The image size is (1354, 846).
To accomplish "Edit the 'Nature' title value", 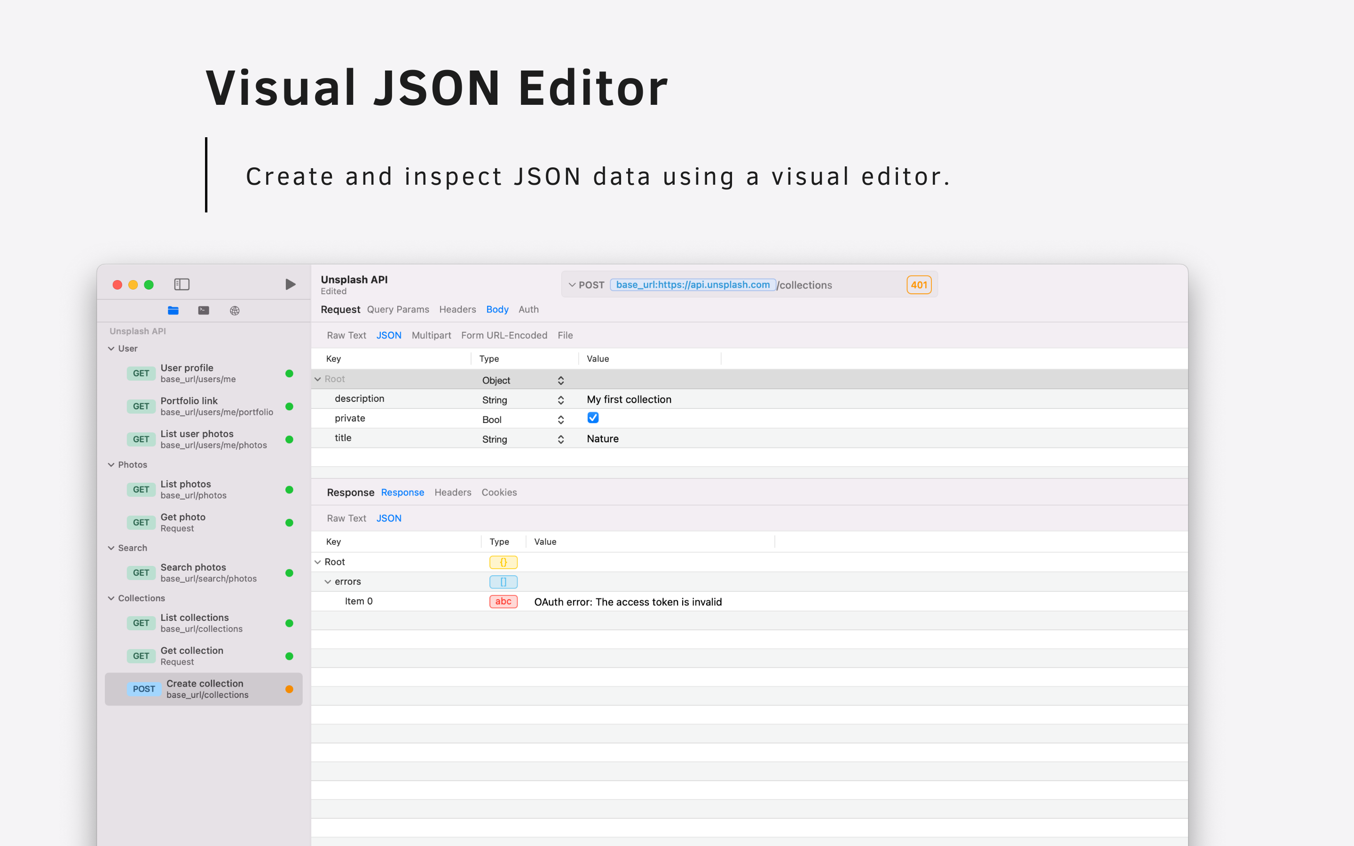I will click(603, 439).
